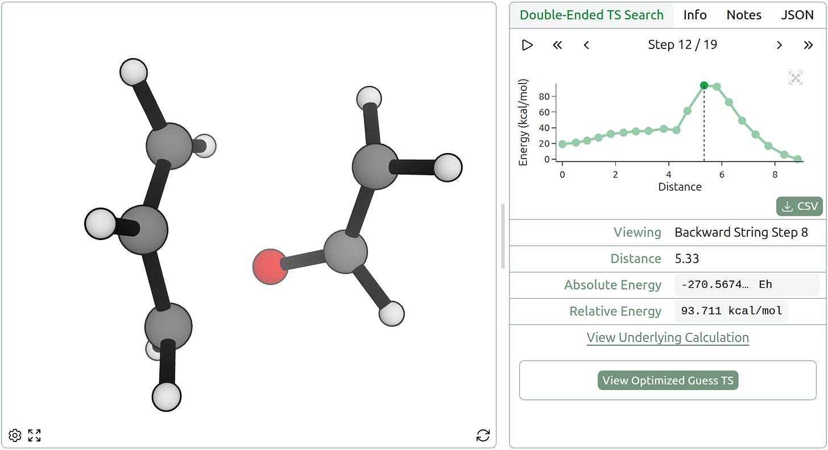Click the panel divider scrollbar between viewer and sidebar
The width and height of the screenshot is (828, 450).
[503, 237]
